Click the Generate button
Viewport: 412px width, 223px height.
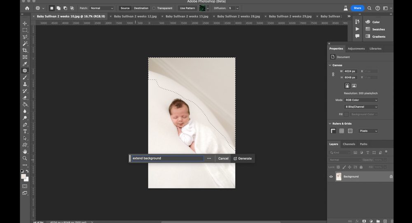243,158
